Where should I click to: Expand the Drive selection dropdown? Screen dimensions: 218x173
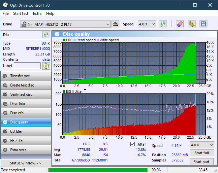(x=108, y=24)
